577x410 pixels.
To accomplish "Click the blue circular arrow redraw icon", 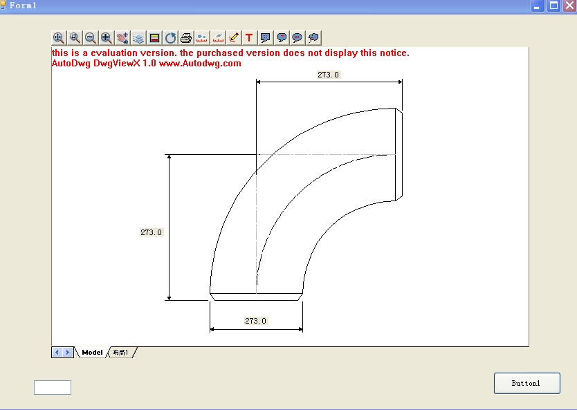I will (170, 38).
